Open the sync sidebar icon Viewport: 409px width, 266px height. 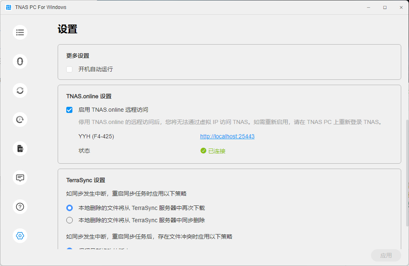click(20, 90)
